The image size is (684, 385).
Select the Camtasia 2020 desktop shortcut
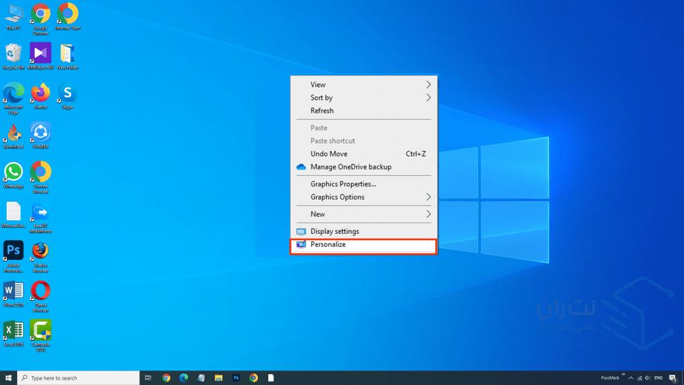[40, 336]
